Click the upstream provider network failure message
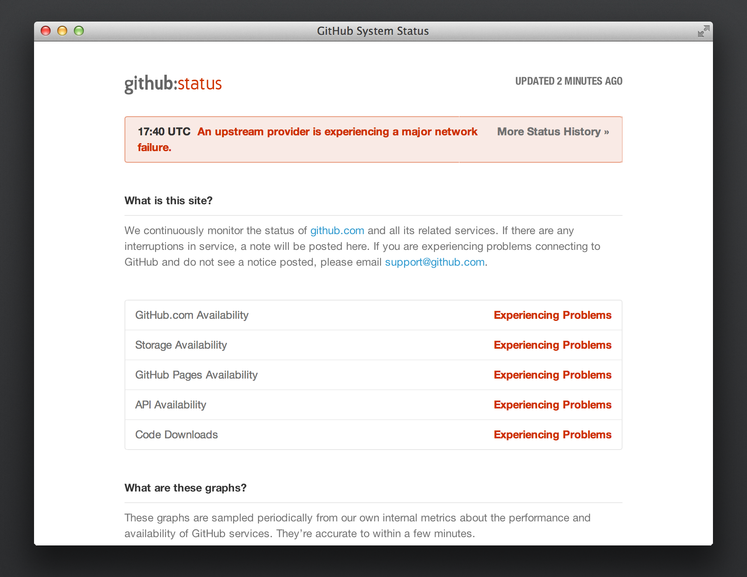The image size is (747, 577). pos(337,132)
